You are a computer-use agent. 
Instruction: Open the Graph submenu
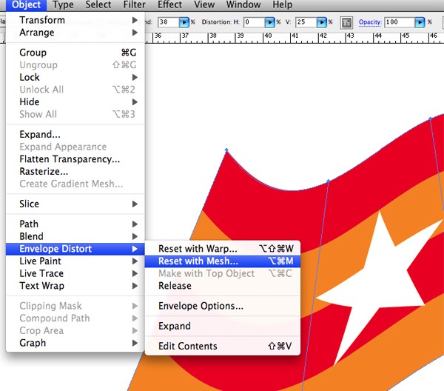pos(75,343)
